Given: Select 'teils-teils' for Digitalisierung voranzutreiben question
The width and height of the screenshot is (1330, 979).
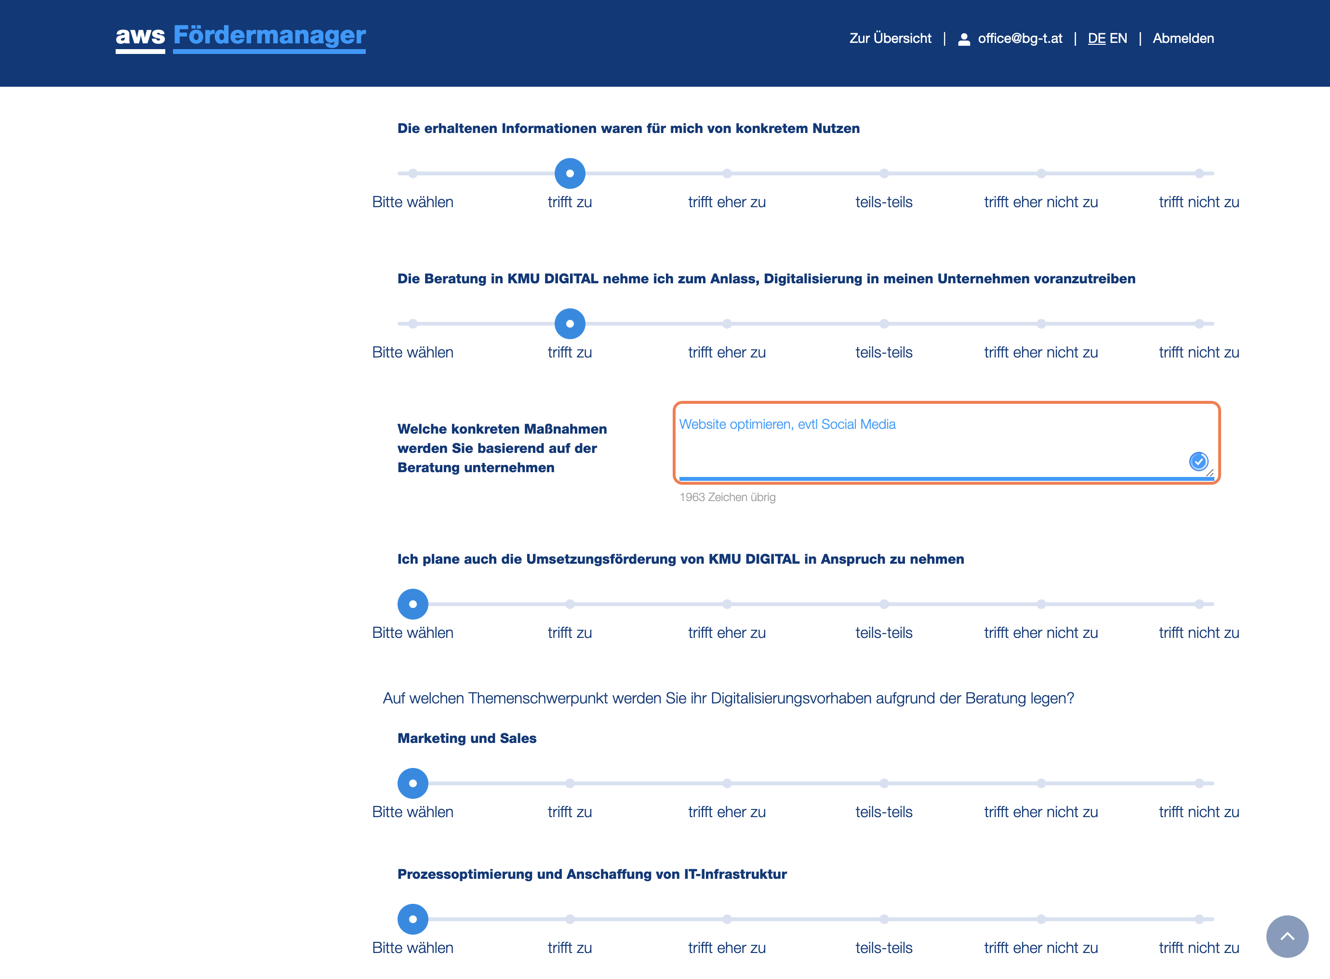Looking at the screenshot, I should [x=884, y=324].
